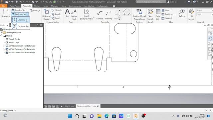Select the VIEW4 Dimension-Flat-Pattern.ipt item
Image resolution: width=213 pixels, height=120 pixels.
[22, 49]
